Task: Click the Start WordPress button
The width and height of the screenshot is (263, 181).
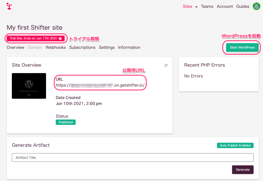Action: click(x=242, y=47)
